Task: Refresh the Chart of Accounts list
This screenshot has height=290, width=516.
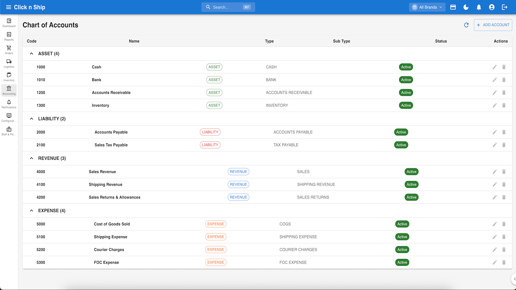Action: [x=466, y=25]
